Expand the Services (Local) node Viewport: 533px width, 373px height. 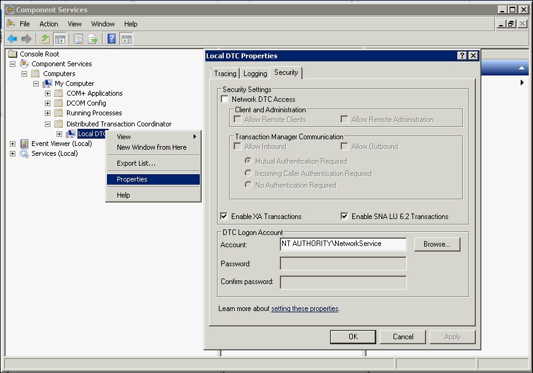click(x=12, y=153)
